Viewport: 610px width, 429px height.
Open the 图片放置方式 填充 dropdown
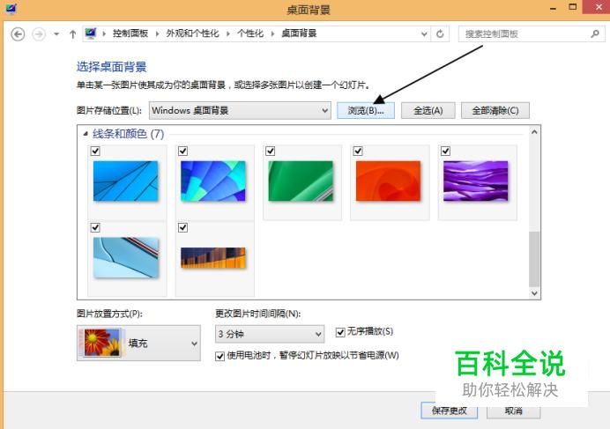(139, 343)
